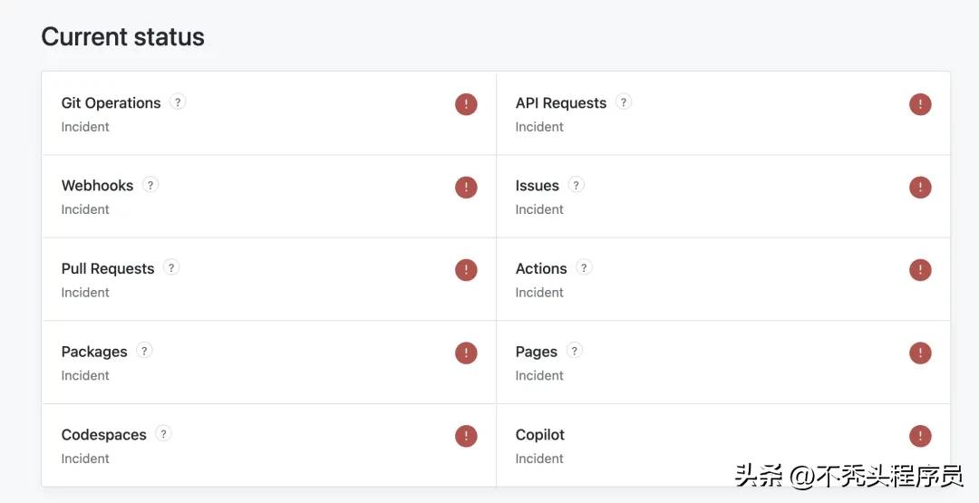Click the help icon next to Git Operations
Screen dimensions: 979x503
178,102
